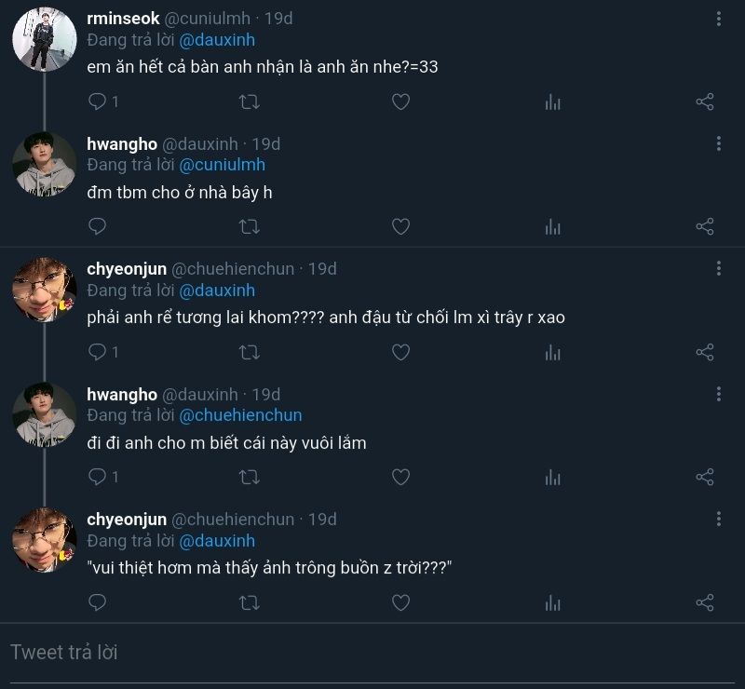The image size is (745, 689).
Task: Like hwangho's 'đm tbm' tweet
Action: coord(400,226)
